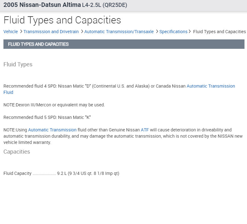This screenshot has height=224, width=247.
Task: Navigate to the Specifications breadcrumb
Action: tap(173, 32)
